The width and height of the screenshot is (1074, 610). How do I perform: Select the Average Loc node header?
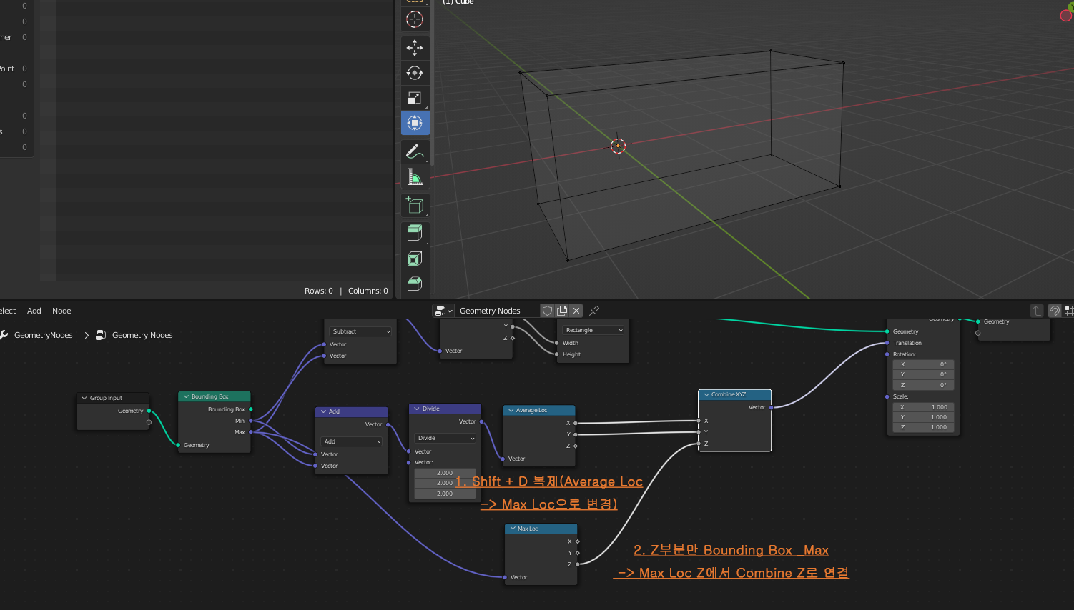539,410
